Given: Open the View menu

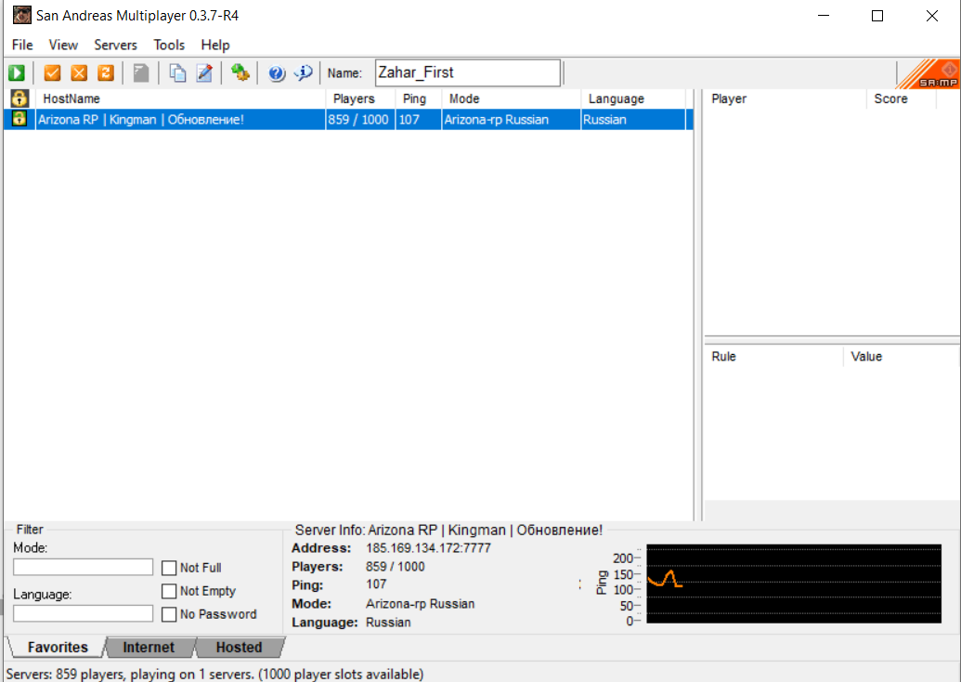Looking at the screenshot, I should 63,45.
